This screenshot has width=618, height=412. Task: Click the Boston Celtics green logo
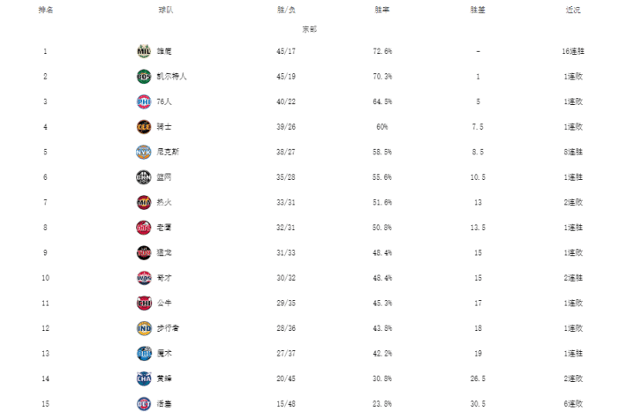click(x=144, y=77)
